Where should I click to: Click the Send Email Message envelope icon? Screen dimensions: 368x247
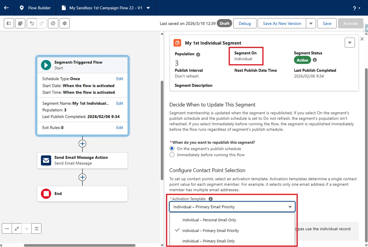click(46, 160)
